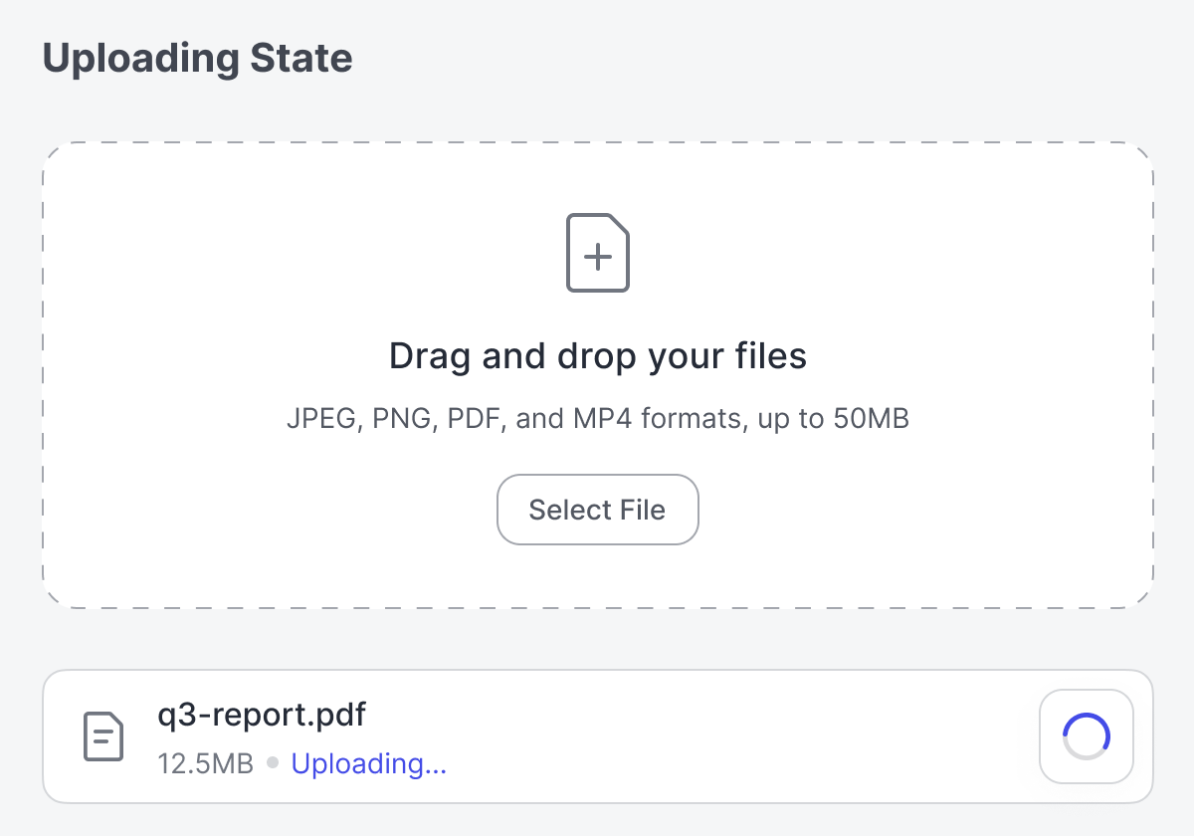Screen dimensions: 1194x836
Task: Click the blue Uploading... status text
Action: click(x=368, y=764)
